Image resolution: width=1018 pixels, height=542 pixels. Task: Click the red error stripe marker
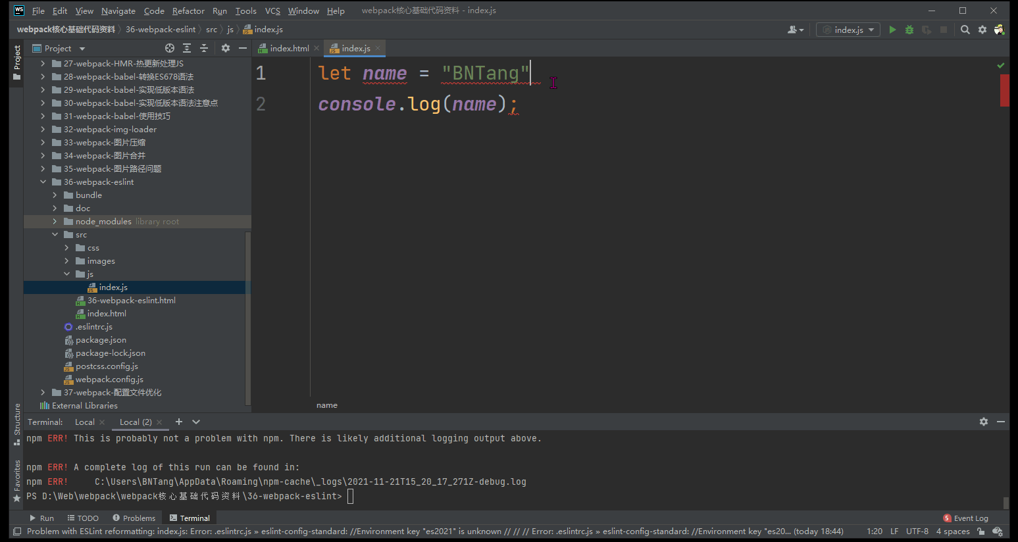pyautogui.click(x=1005, y=90)
